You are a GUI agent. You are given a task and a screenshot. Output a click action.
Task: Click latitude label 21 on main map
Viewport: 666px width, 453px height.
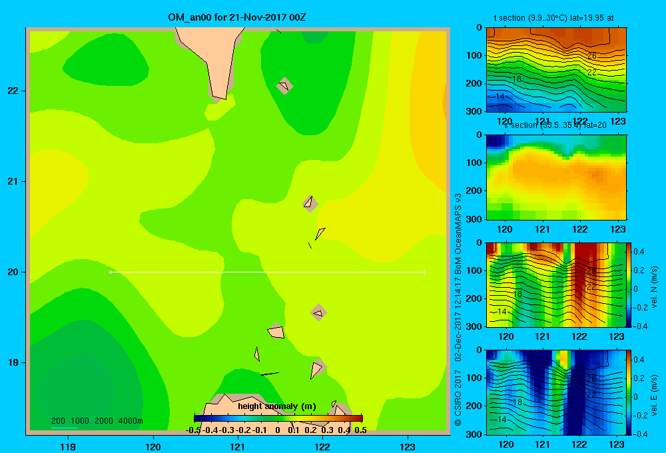[13, 181]
